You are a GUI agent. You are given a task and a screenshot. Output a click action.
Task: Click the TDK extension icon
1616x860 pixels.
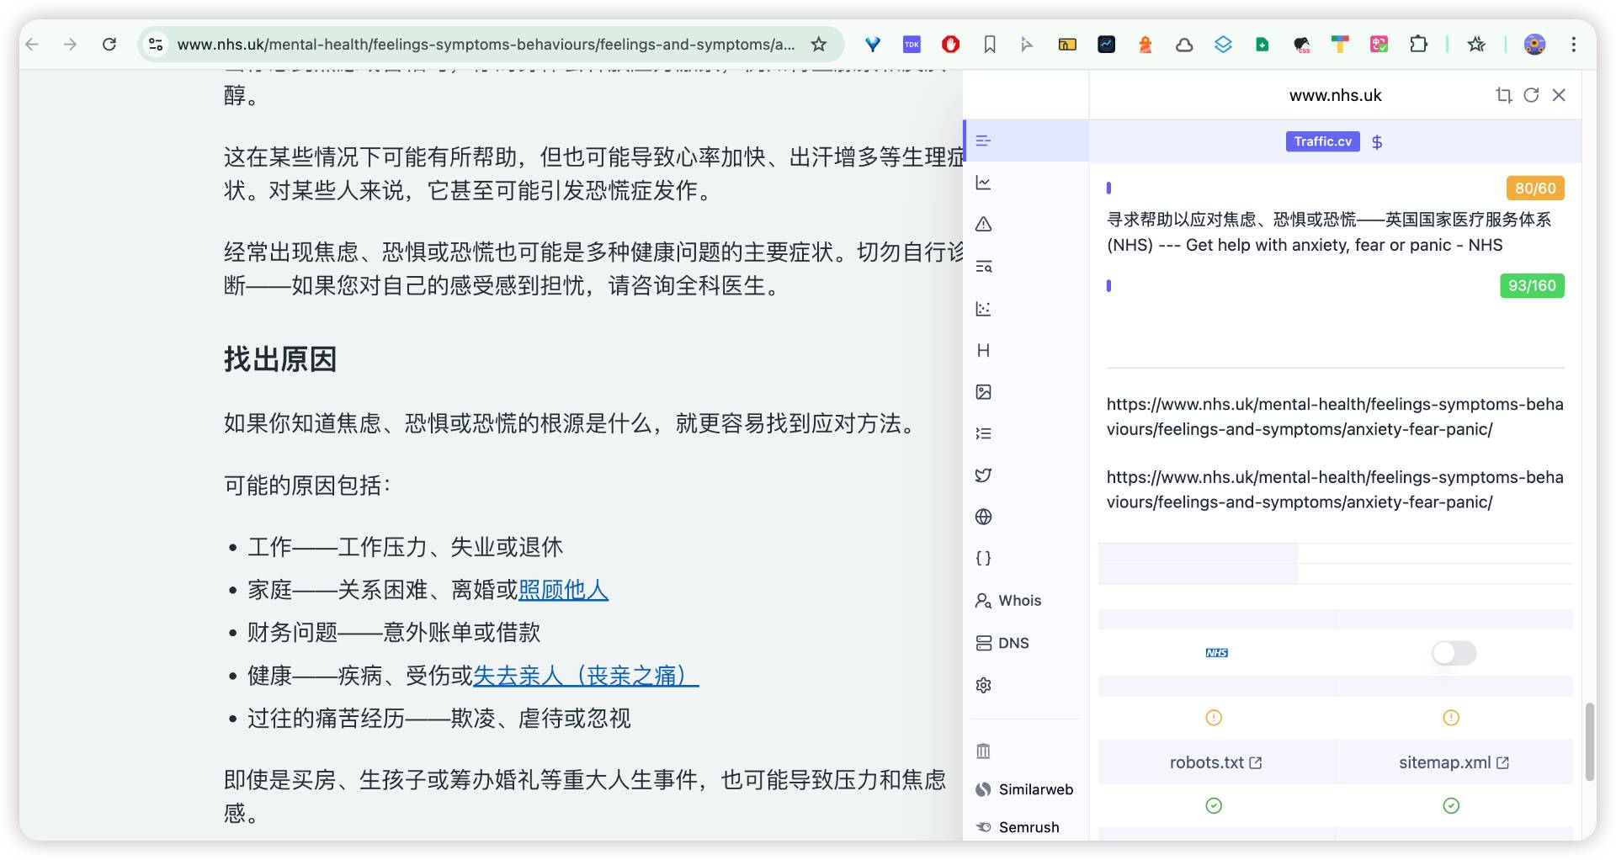912,45
